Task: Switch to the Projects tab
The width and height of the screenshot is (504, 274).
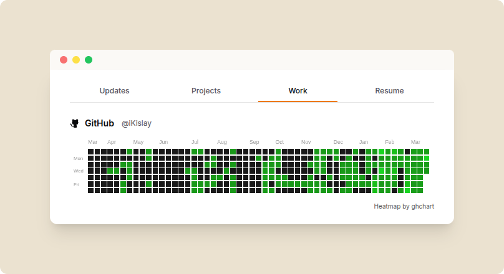Action: click(x=206, y=91)
